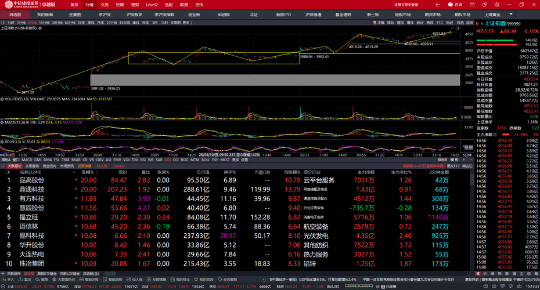Switch to the 资金流向 tab above table
This screenshot has height=290, width=540.
(49, 166)
